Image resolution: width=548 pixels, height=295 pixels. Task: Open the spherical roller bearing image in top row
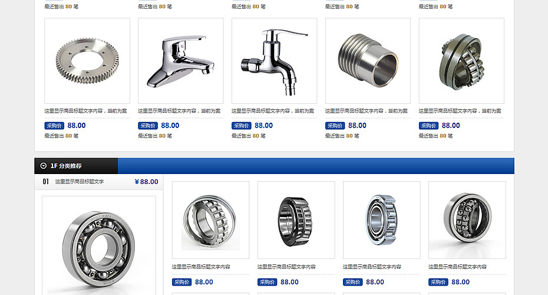461,61
